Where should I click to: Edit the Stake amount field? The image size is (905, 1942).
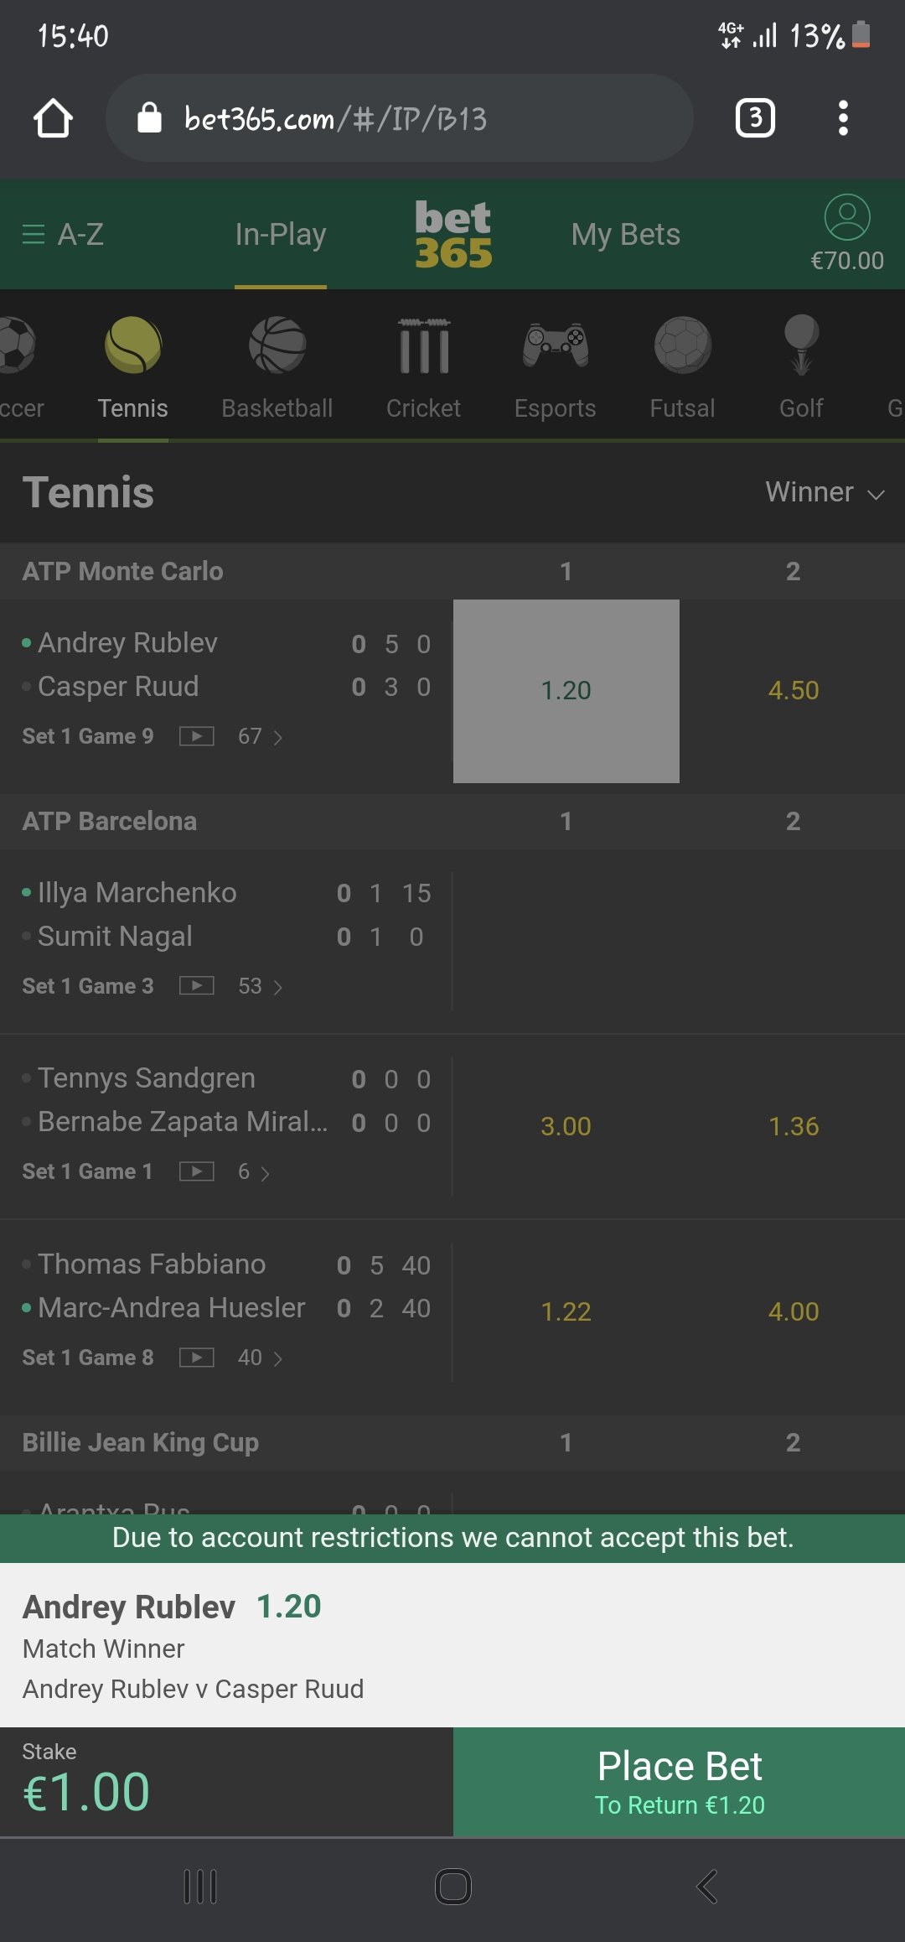tap(226, 1782)
